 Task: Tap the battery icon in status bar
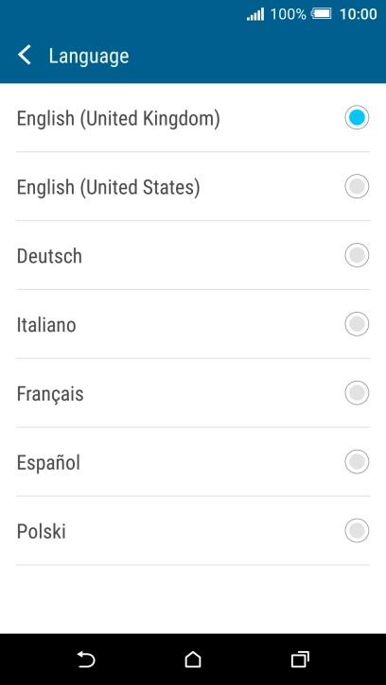322,14
